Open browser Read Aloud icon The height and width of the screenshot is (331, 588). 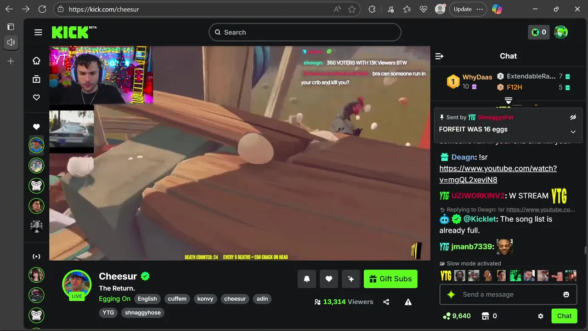pos(338,9)
